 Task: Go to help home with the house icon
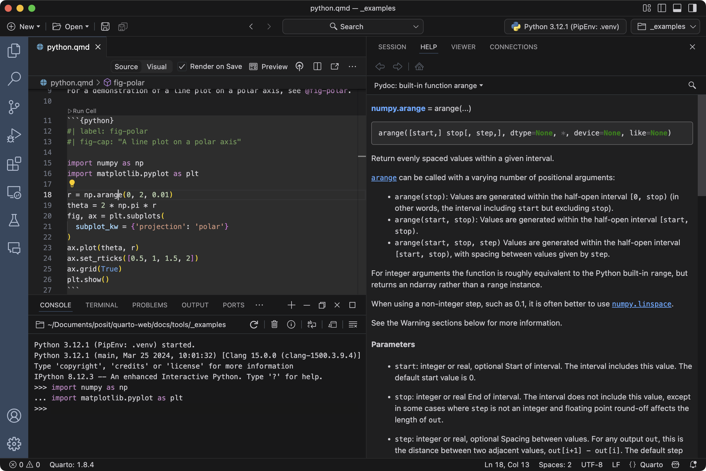(419, 67)
